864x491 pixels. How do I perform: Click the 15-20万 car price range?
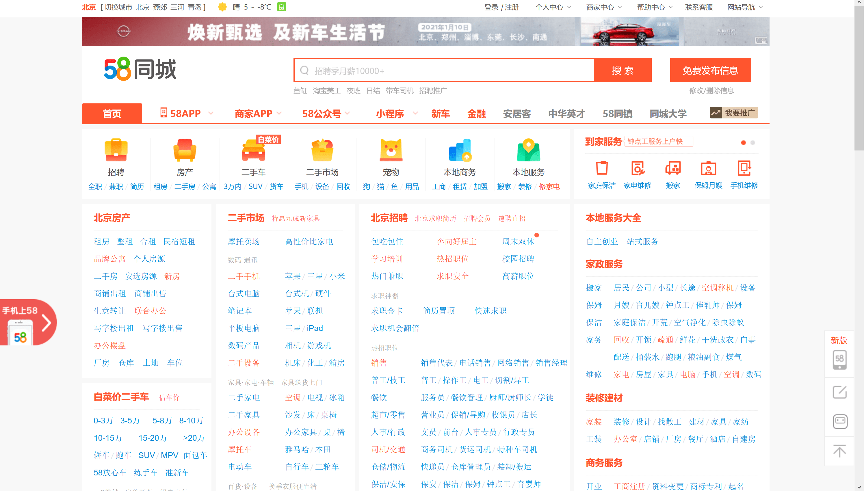point(153,438)
